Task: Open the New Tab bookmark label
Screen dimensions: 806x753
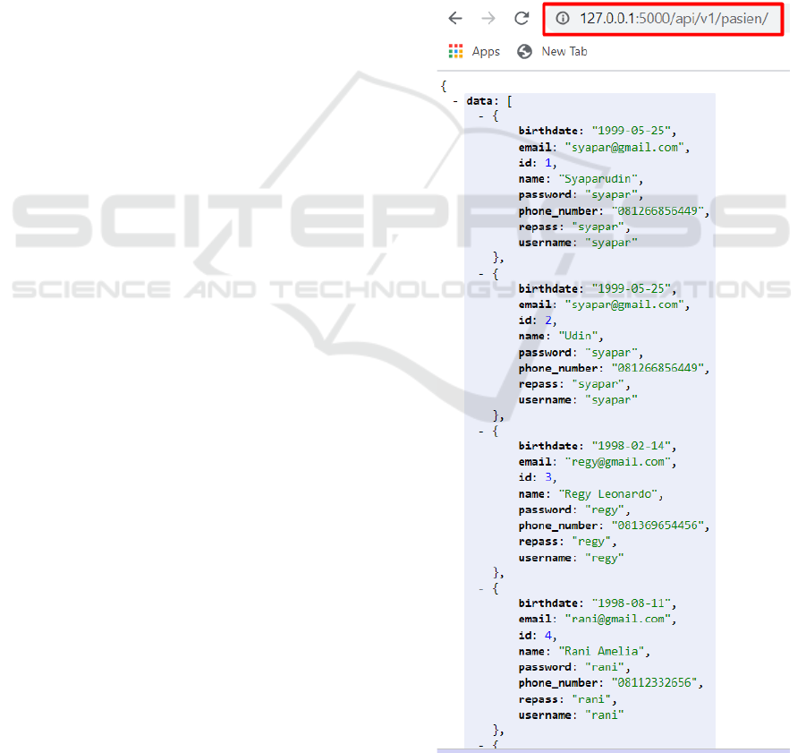Action: 564,51
